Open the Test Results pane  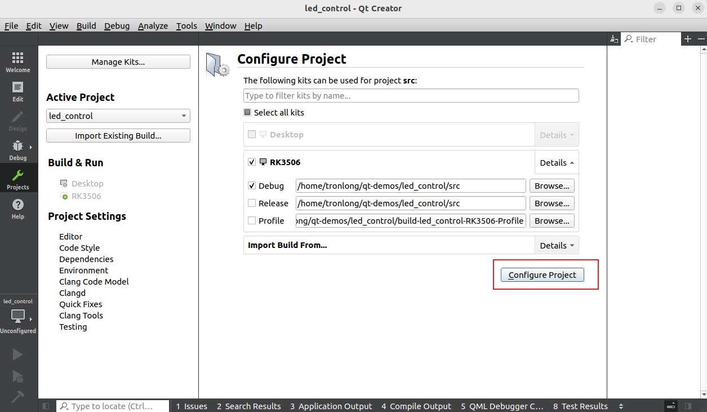pos(580,406)
